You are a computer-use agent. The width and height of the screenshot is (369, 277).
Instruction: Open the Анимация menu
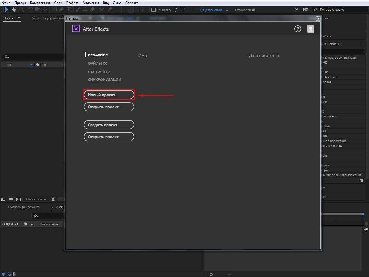click(x=91, y=3)
